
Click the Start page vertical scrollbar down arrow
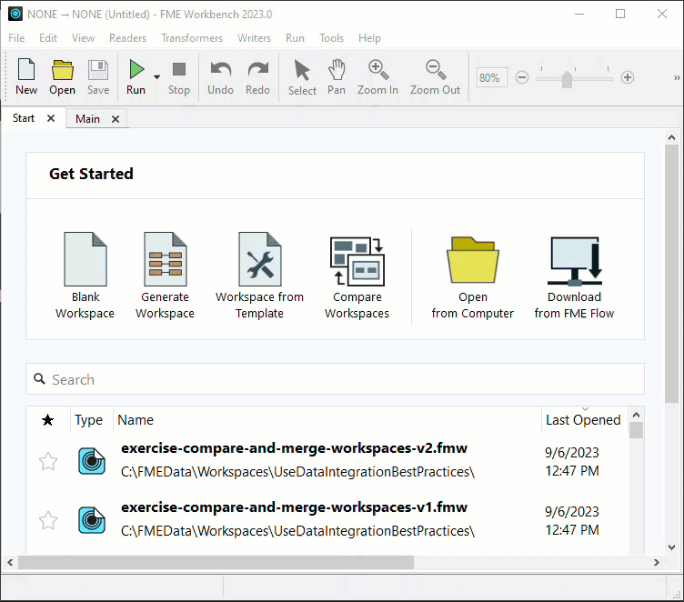672,547
